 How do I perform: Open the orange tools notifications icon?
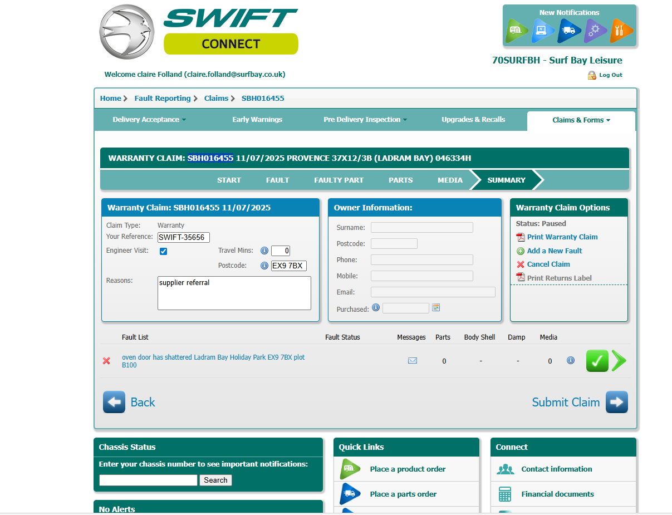621,31
